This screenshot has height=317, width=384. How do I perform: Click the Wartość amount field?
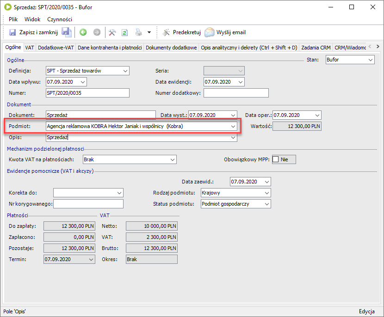(297, 126)
